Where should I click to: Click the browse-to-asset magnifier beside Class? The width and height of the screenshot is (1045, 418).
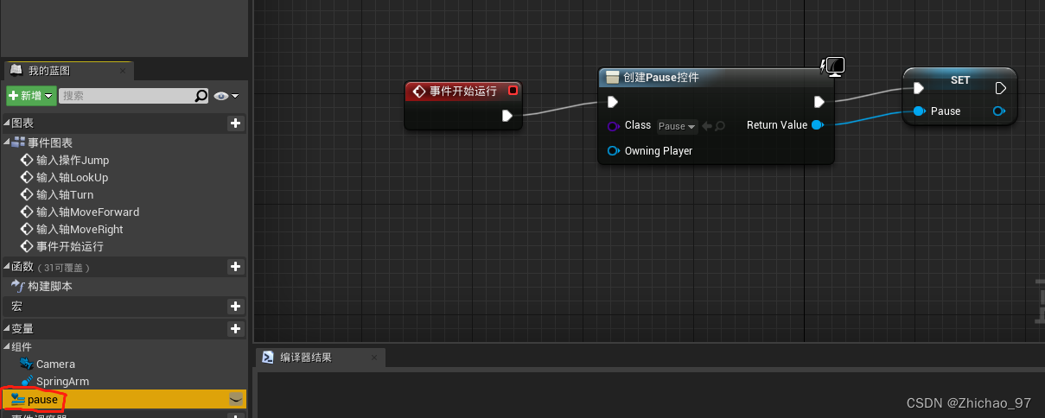[720, 126]
